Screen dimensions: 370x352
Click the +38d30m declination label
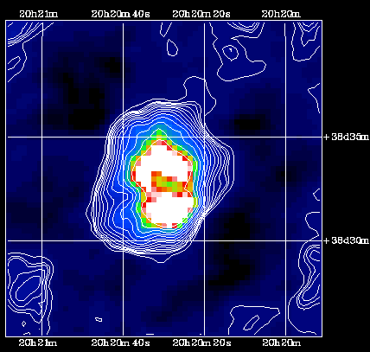click(346, 240)
